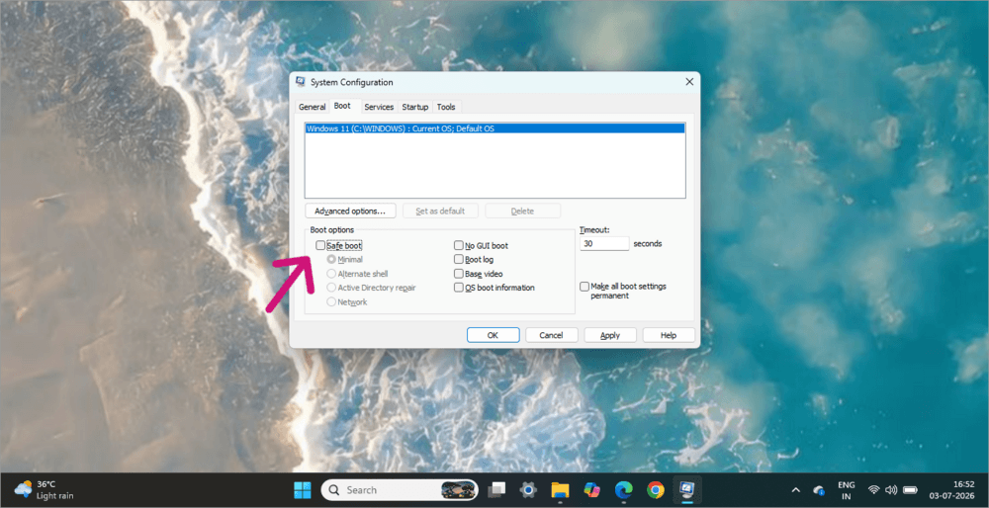Open File Explorer from taskbar
This screenshot has height=508, width=989.
[560, 490]
